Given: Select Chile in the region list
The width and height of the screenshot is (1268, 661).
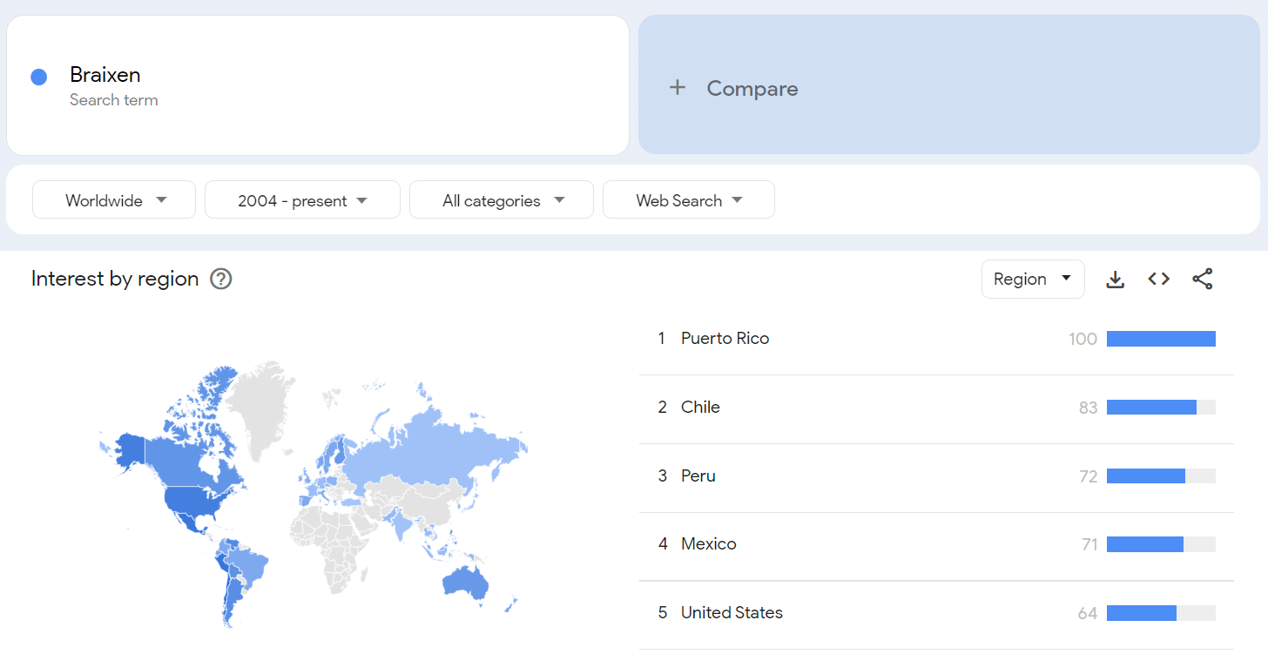Looking at the screenshot, I should point(700,408).
